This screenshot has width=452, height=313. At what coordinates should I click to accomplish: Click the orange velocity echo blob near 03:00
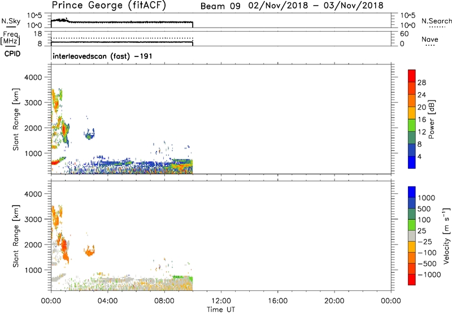click(90, 251)
